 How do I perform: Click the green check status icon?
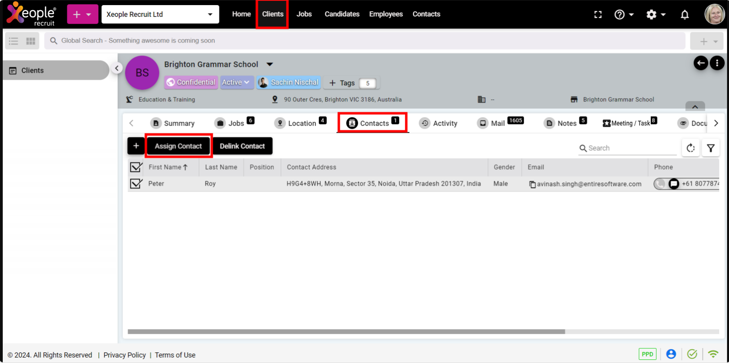(692, 354)
